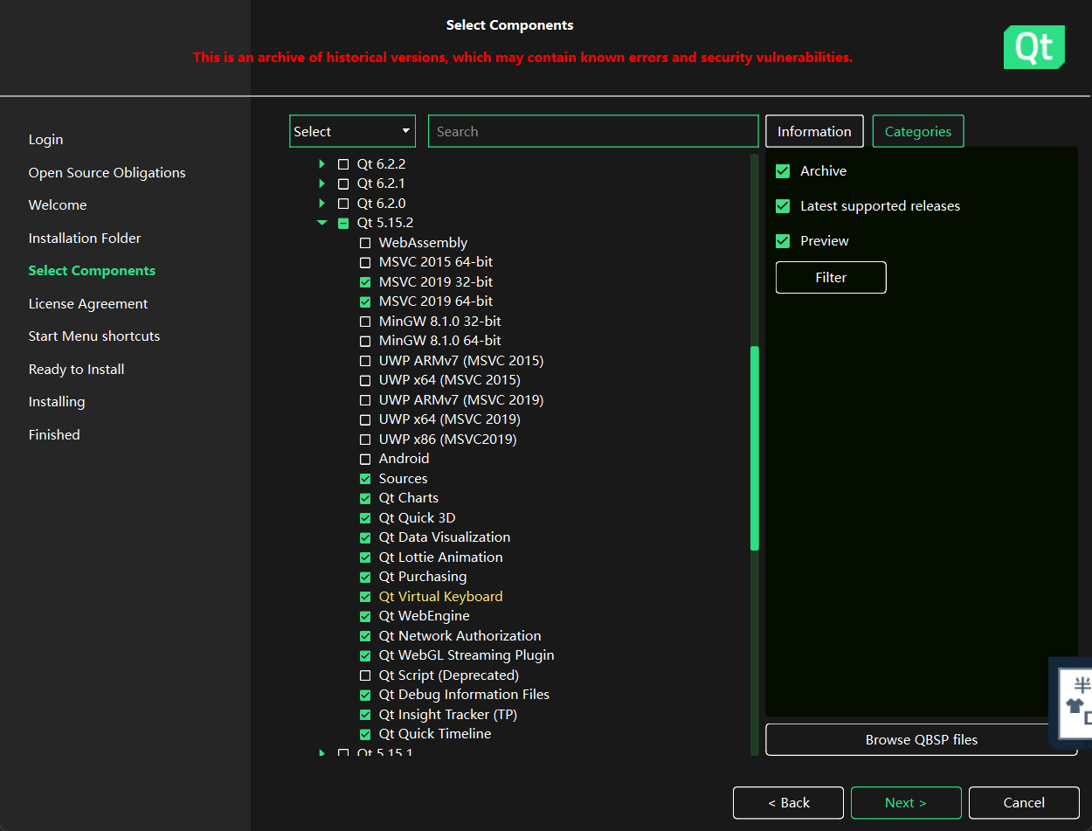Check the Qt 6.2.0 checkbox

(x=343, y=204)
